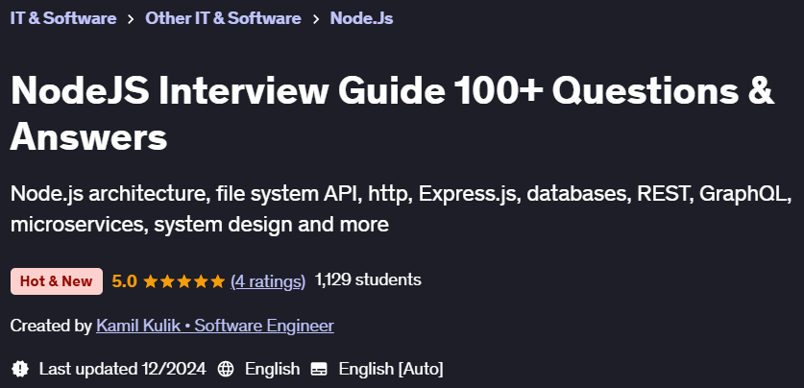This screenshot has width=804, height=388.
Task: Click the last updated badge icon
Action: [x=20, y=369]
